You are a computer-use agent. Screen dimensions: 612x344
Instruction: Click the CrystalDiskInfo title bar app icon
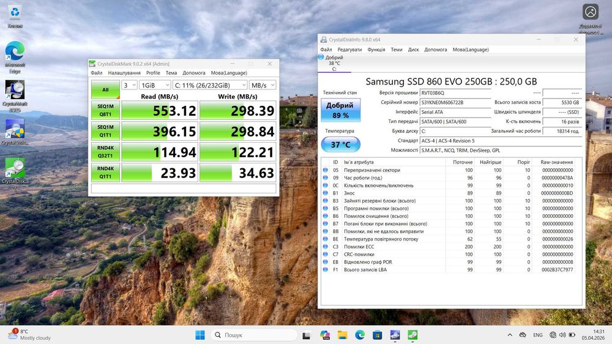coord(324,39)
